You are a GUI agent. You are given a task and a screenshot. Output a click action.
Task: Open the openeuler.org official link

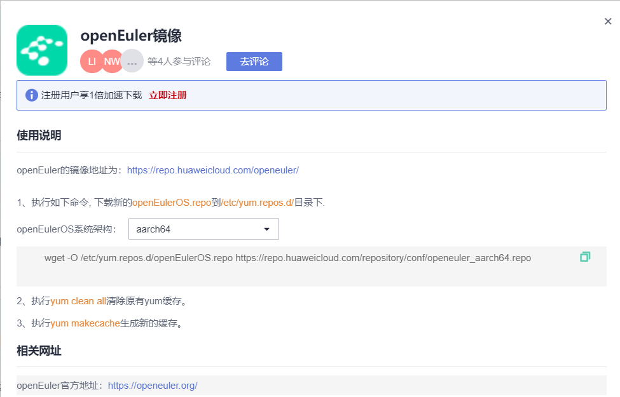tap(153, 386)
